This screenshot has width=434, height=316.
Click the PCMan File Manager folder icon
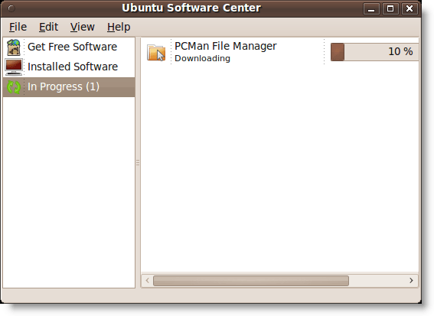point(156,52)
